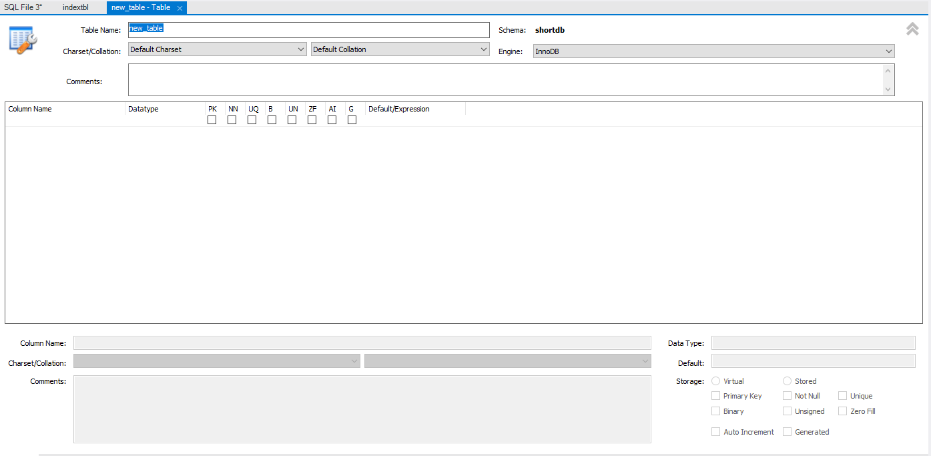Toggle the B checkbox in column grid

pyautogui.click(x=272, y=120)
